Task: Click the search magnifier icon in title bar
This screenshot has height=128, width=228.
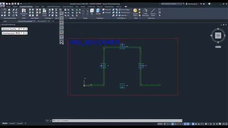Action: (x=183, y=4)
